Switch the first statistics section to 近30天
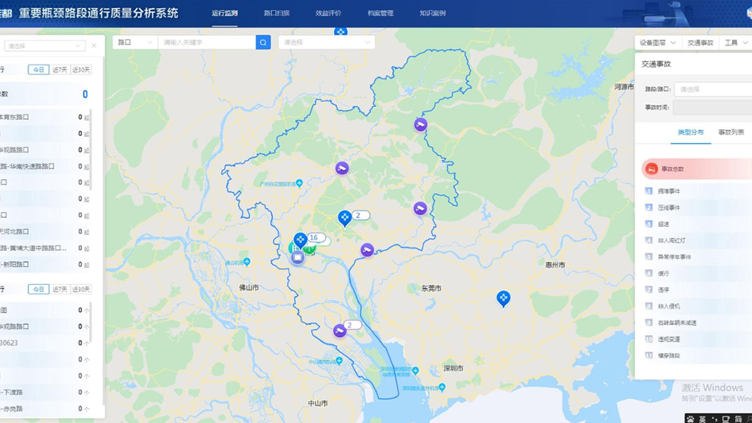 tap(81, 70)
